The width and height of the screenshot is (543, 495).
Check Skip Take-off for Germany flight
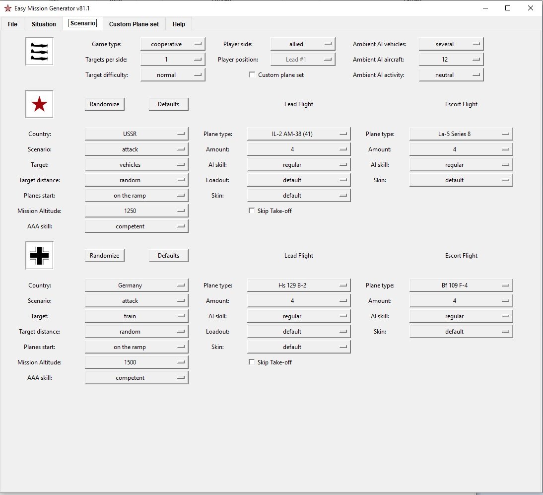pyautogui.click(x=252, y=362)
